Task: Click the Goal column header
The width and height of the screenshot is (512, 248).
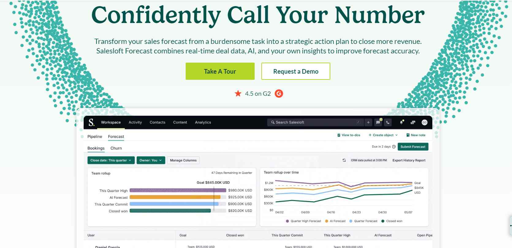Action: [183, 235]
